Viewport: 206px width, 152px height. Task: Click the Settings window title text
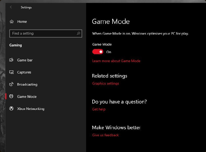click(x=26, y=7)
